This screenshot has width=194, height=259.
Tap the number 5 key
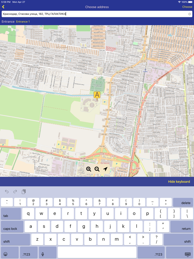(x=73, y=202)
